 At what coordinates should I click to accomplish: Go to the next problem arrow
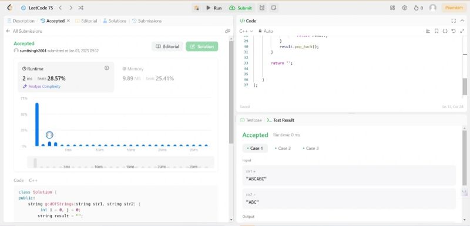point(70,8)
